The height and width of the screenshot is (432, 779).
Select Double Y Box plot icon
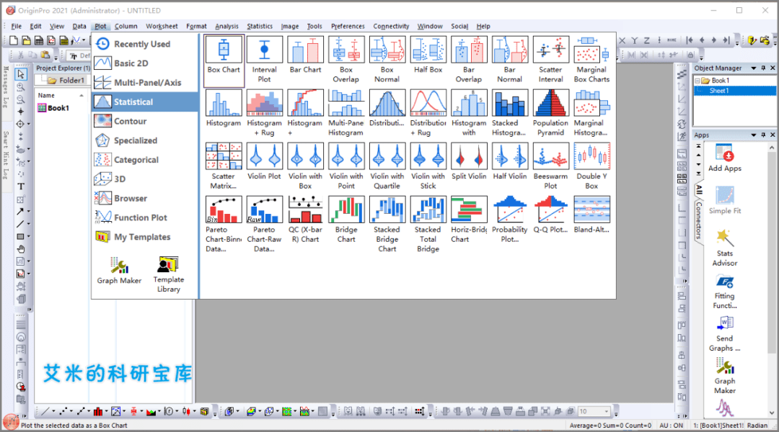pyautogui.click(x=591, y=166)
